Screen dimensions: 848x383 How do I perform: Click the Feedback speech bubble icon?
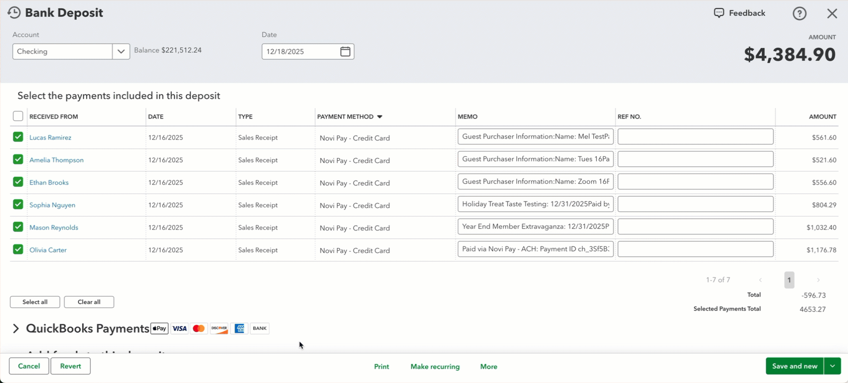coord(719,13)
